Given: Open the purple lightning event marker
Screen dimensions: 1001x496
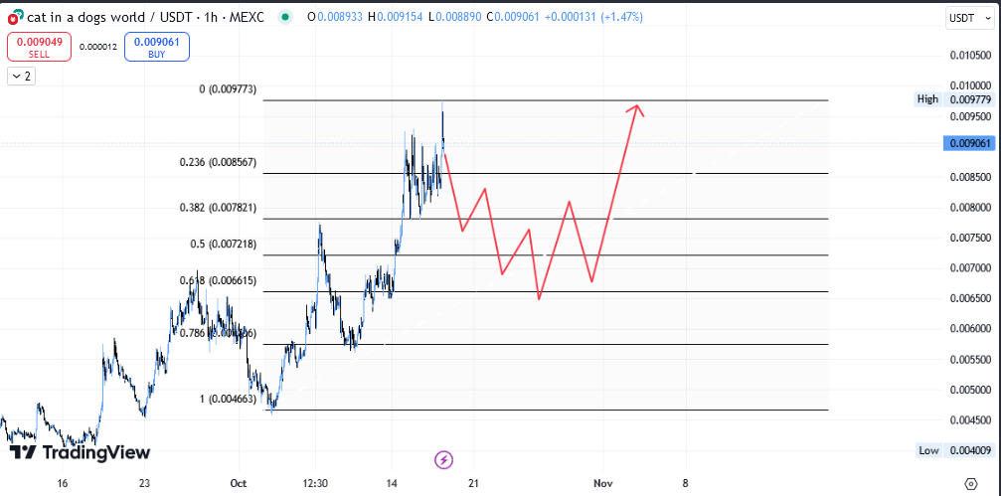Looking at the screenshot, I should 443,459.
